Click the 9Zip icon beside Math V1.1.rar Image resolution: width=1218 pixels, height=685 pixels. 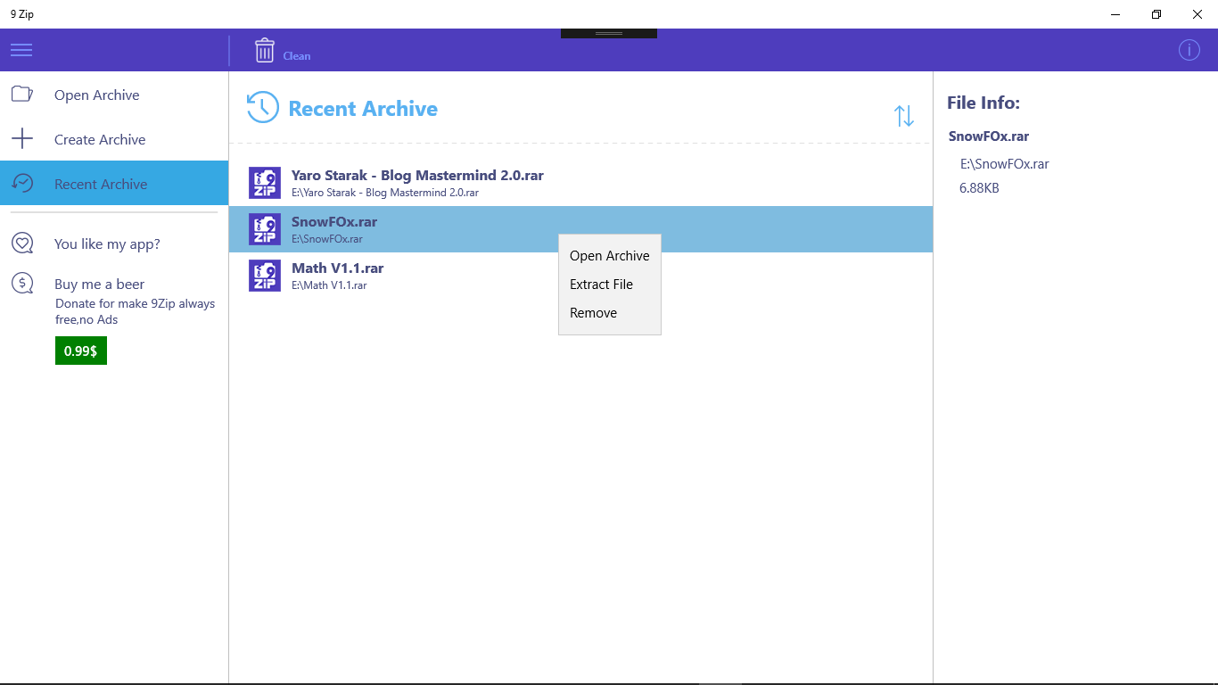click(x=265, y=276)
